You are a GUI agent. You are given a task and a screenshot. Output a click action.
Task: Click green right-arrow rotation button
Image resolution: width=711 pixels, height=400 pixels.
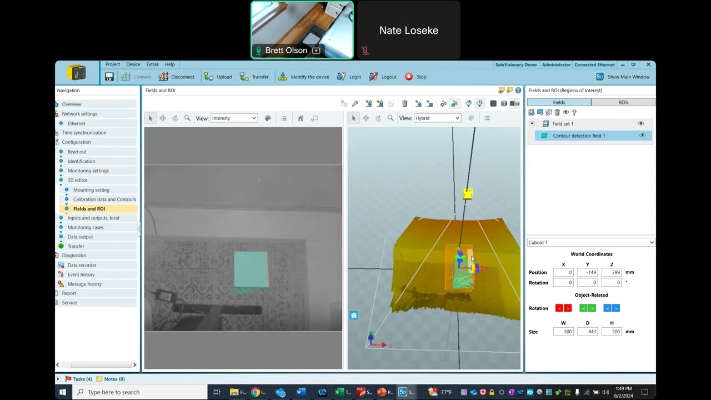tap(592, 308)
